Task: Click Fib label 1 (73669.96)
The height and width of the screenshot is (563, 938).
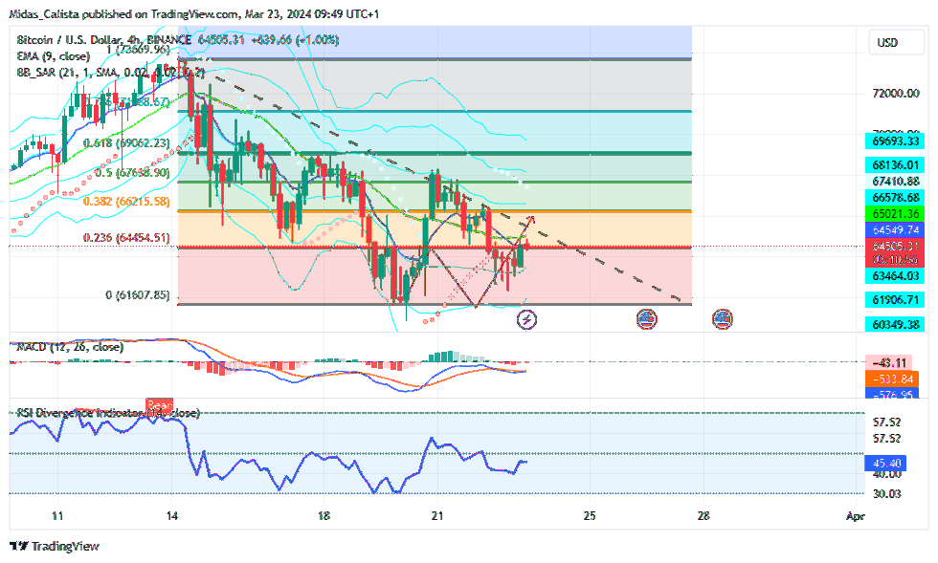Action: click(138, 50)
